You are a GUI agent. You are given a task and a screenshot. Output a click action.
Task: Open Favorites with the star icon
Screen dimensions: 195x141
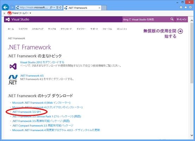186,7
